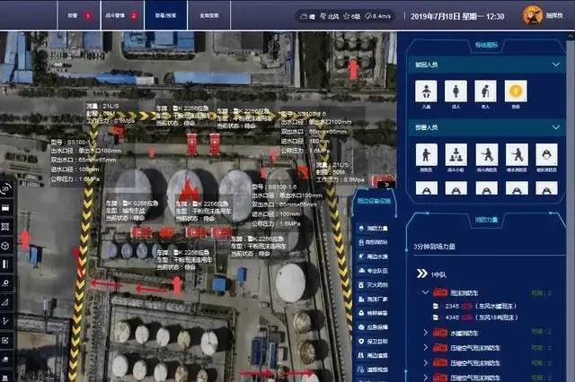
Task: Select the 成人 adult marker icon
Action: (x=456, y=91)
